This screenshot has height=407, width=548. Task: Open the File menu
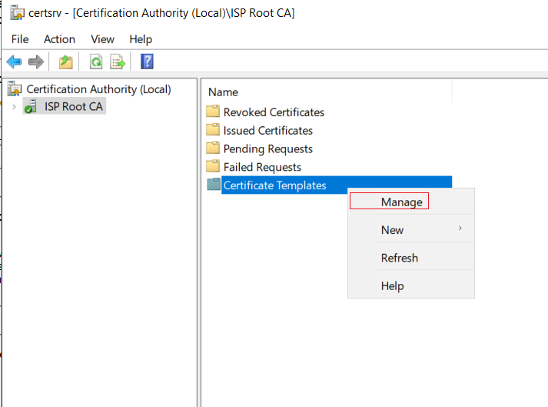(20, 39)
